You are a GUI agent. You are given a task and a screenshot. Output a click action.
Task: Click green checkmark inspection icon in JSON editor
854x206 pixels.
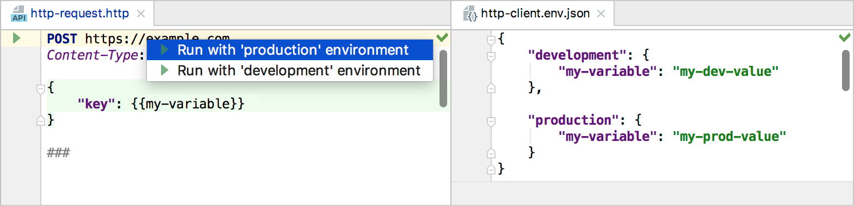844,37
